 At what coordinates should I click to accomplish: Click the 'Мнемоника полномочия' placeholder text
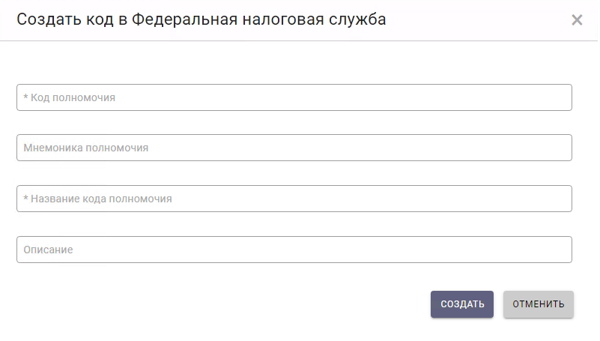pyautogui.click(x=86, y=148)
